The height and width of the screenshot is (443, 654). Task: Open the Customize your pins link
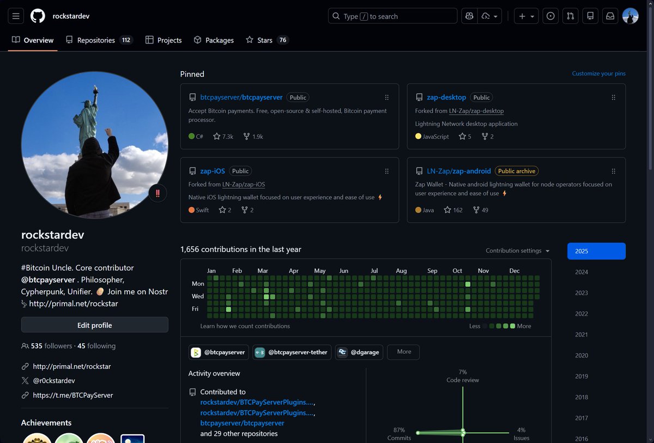(x=598, y=73)
